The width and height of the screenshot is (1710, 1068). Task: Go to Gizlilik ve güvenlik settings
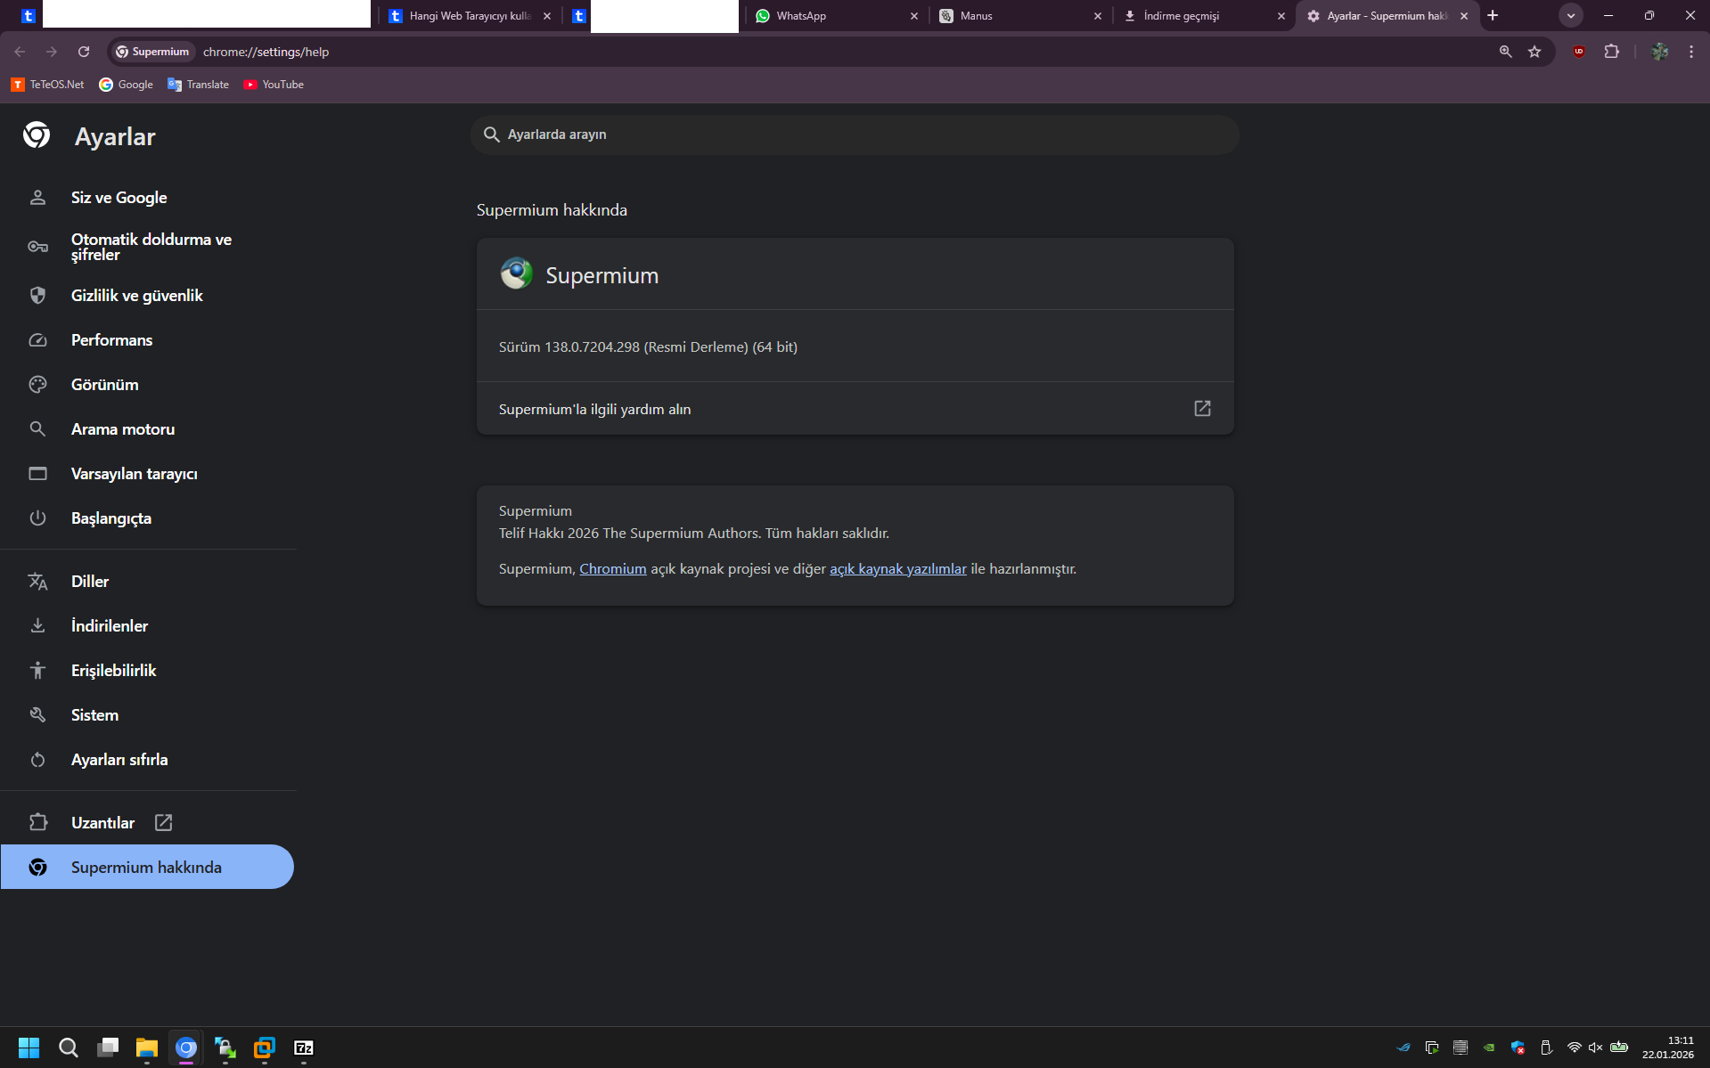coord(147,296)
